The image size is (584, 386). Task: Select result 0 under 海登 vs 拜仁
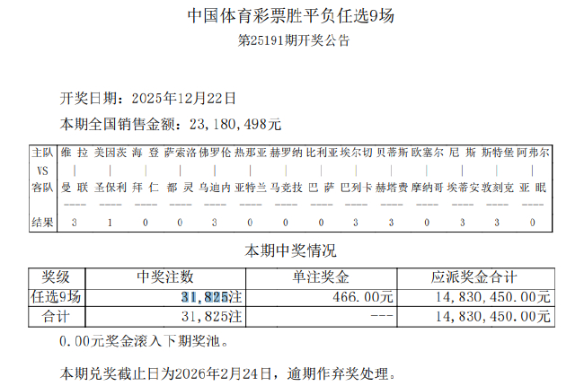pos(146,223)
